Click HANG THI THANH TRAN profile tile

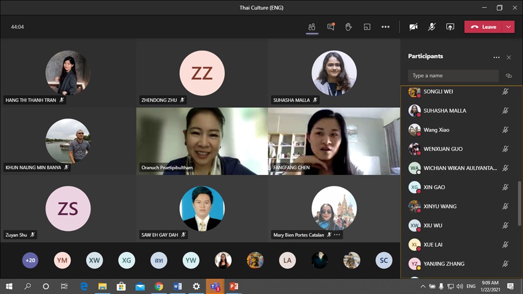(x=68, y=73)
